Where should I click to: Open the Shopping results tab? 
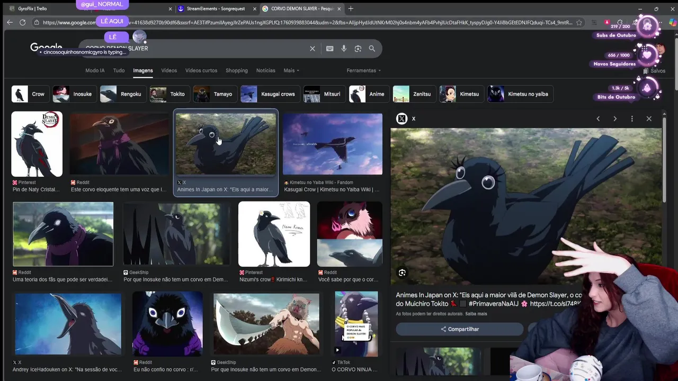click(237, 70)
